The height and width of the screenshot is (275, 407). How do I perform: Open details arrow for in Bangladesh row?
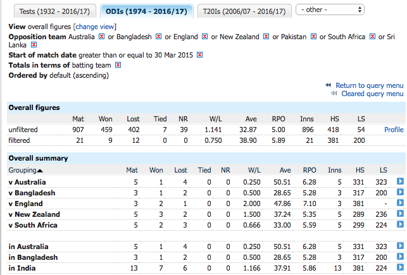(400, 256)
